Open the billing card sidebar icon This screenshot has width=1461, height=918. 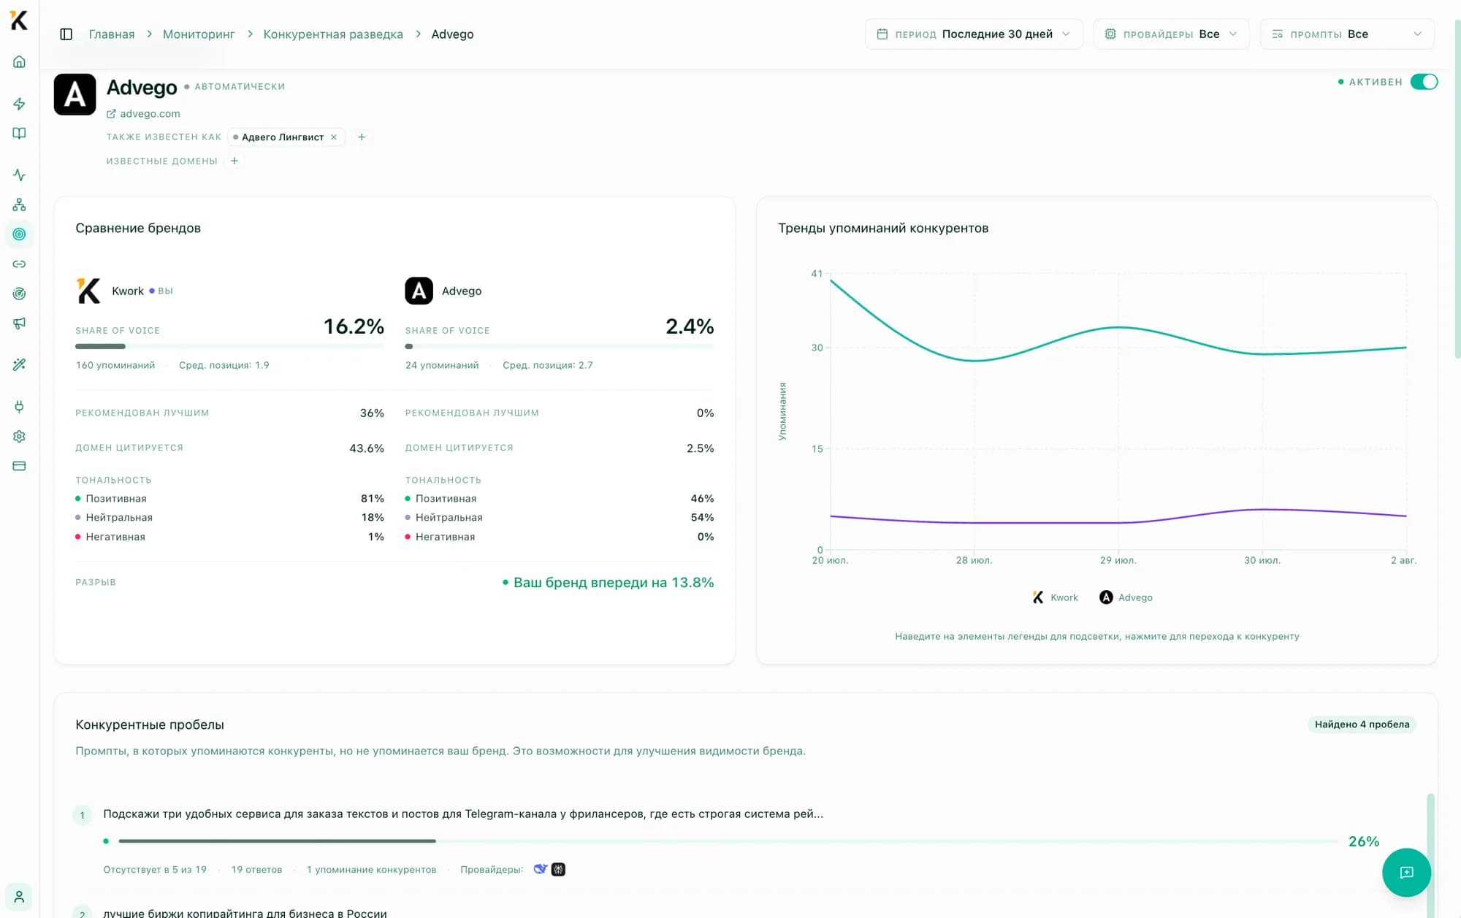20,466
